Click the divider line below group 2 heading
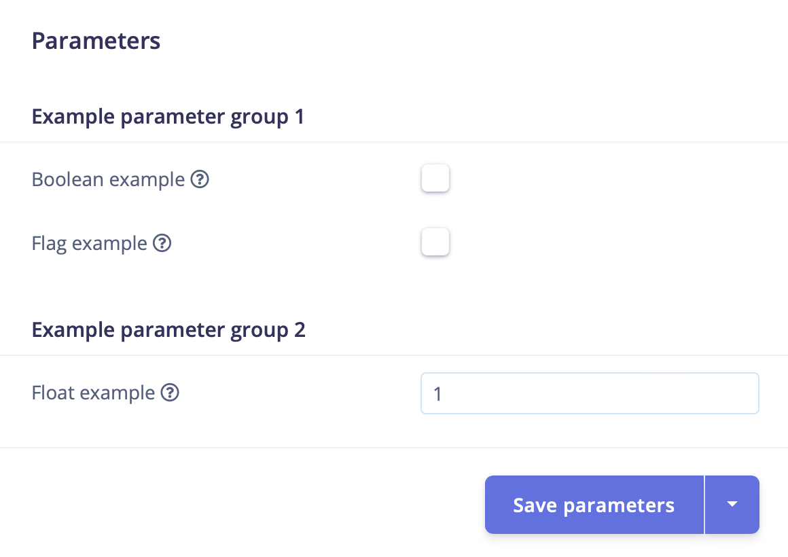The image size is (788, 557). [x=394, y=355]
